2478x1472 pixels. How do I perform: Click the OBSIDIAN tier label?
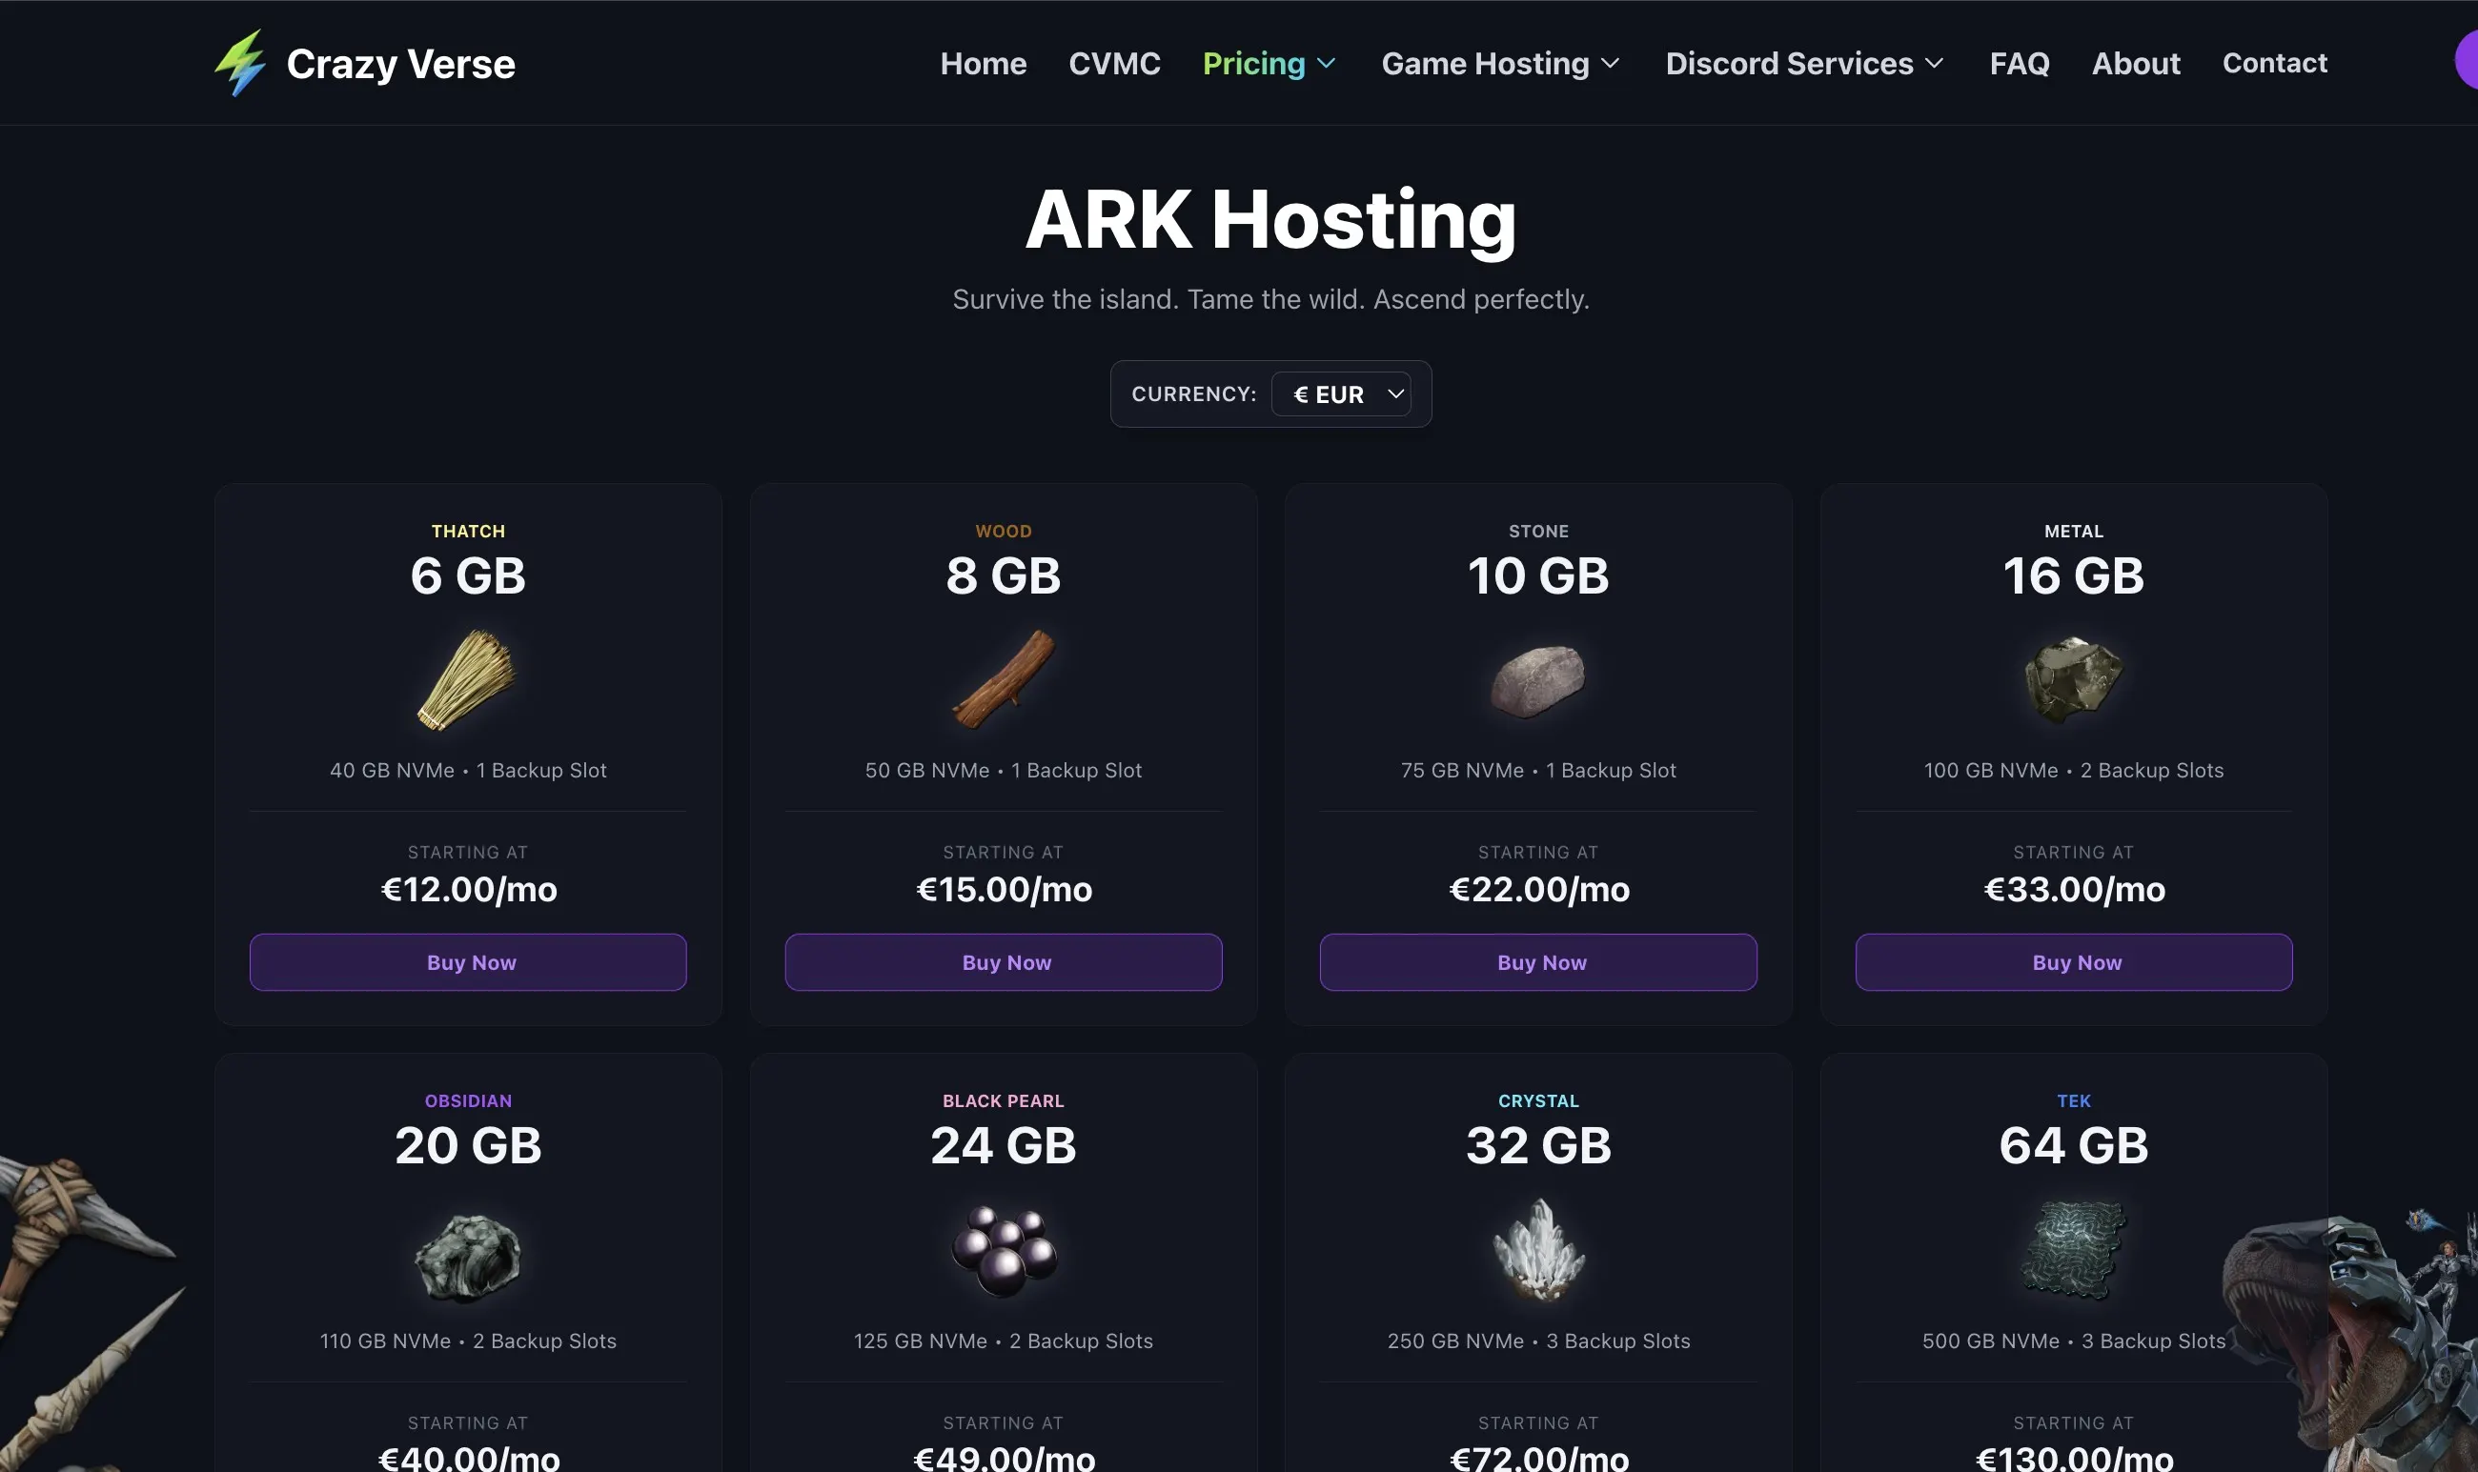click(x=468, y=1101)
